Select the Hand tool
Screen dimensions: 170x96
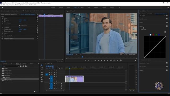tap(42, 79)
